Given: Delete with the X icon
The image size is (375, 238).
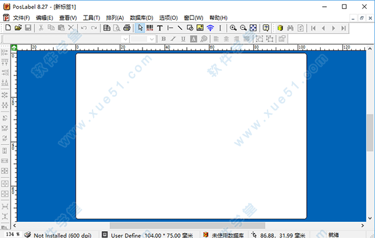Looking at the screenshot, I should click(71, 28).
